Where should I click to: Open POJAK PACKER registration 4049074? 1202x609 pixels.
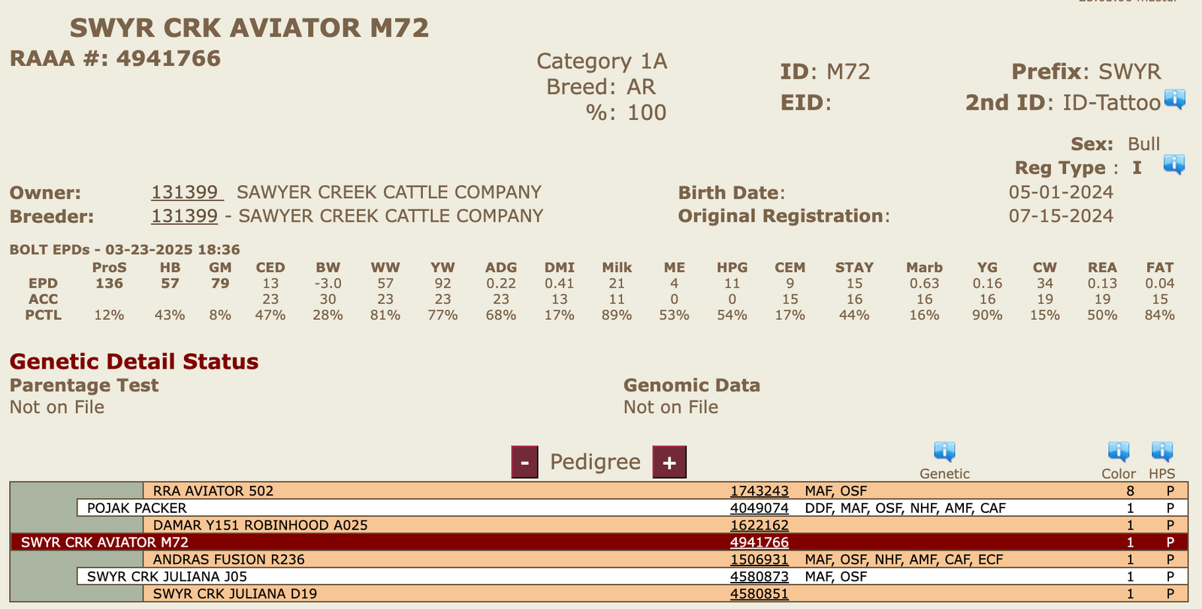pos(759,508)
